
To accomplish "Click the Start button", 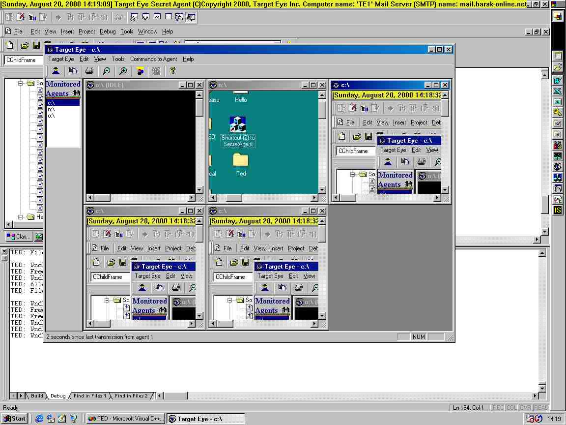I will [15, 419].
